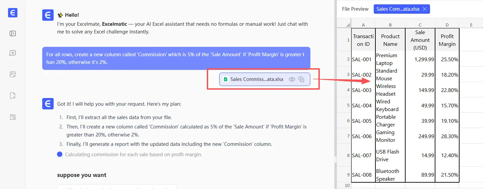Viewport: 483px width, 189px height.
Task: Toggle the eye preview on the attached file
Action: (292, 79)
